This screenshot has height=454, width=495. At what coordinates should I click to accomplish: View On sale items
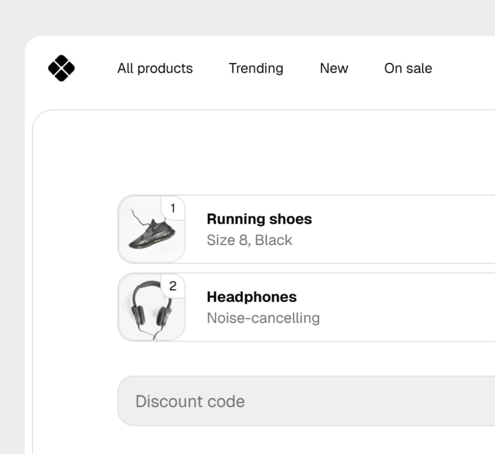[408, 68]
